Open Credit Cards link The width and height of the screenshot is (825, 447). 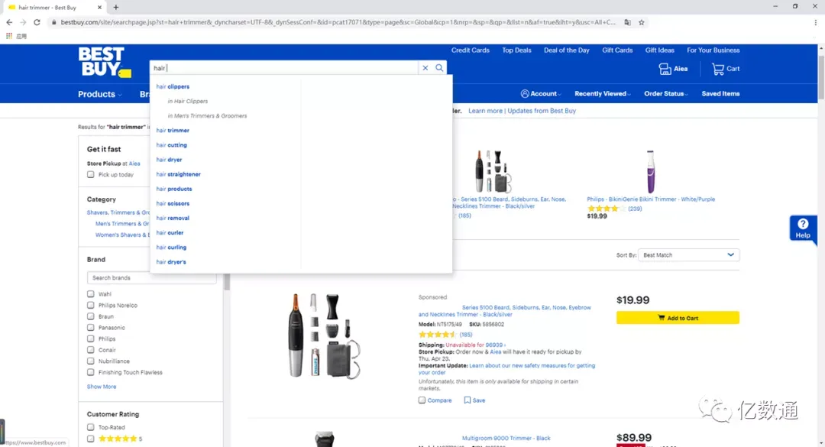[470, 50]
